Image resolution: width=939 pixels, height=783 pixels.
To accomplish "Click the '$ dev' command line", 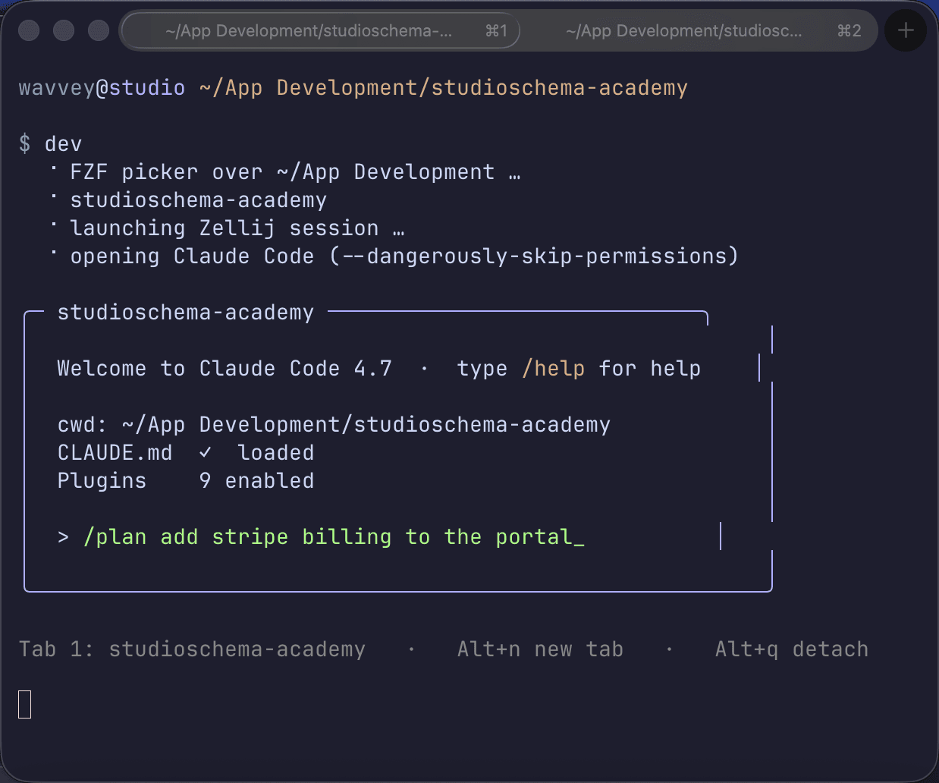I will pyautogui.click(x=50, y=144).
